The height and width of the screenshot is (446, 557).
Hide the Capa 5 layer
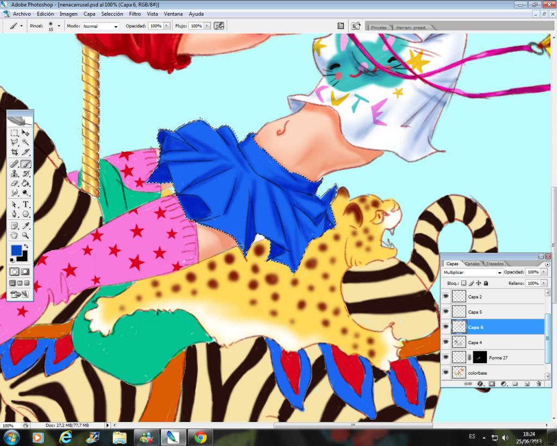point(446,311)
